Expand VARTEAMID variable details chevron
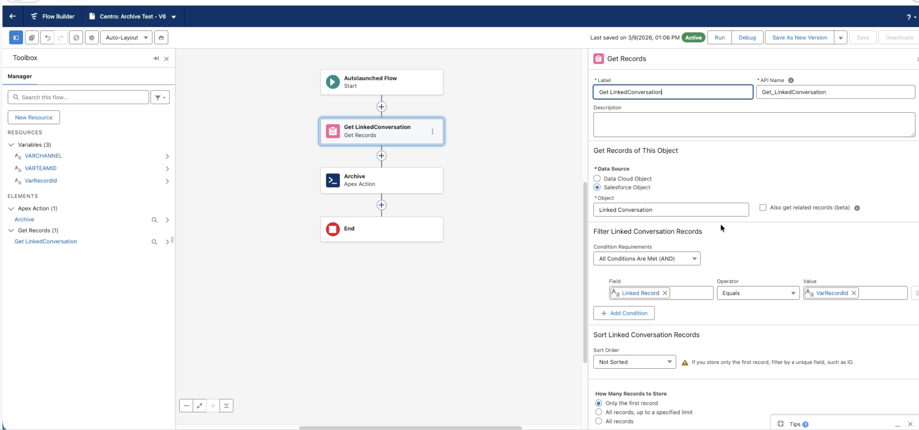The image size is (919, 430). [167, 169]
